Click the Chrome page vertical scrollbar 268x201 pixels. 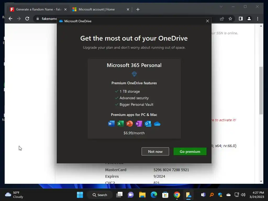coord(261,90)
